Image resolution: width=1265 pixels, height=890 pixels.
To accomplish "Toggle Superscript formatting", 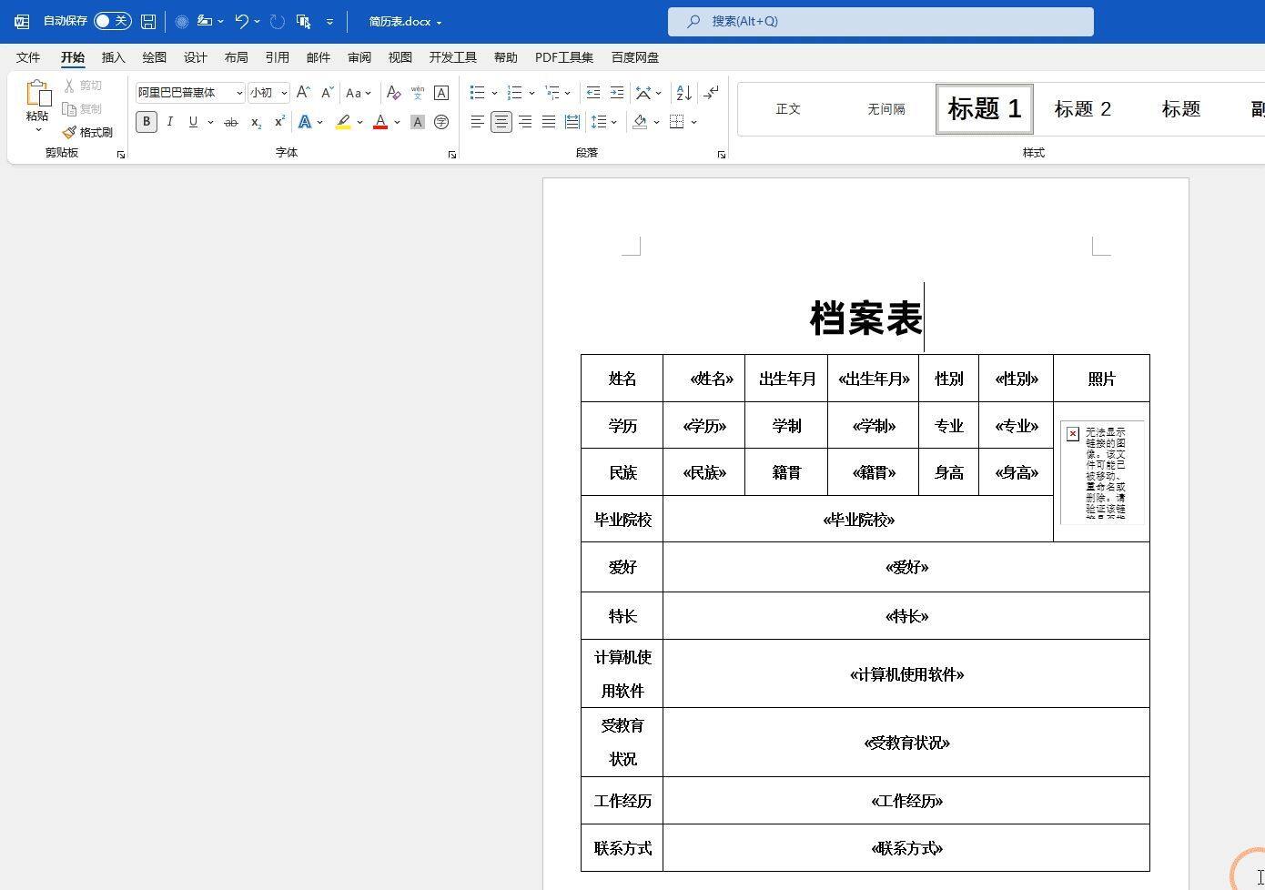I will (x=279, y=122).
